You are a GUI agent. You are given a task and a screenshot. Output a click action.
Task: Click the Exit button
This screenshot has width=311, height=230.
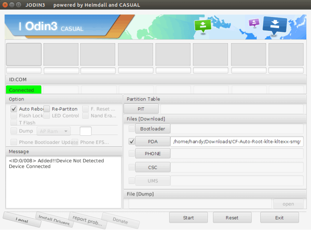[279, 218]
